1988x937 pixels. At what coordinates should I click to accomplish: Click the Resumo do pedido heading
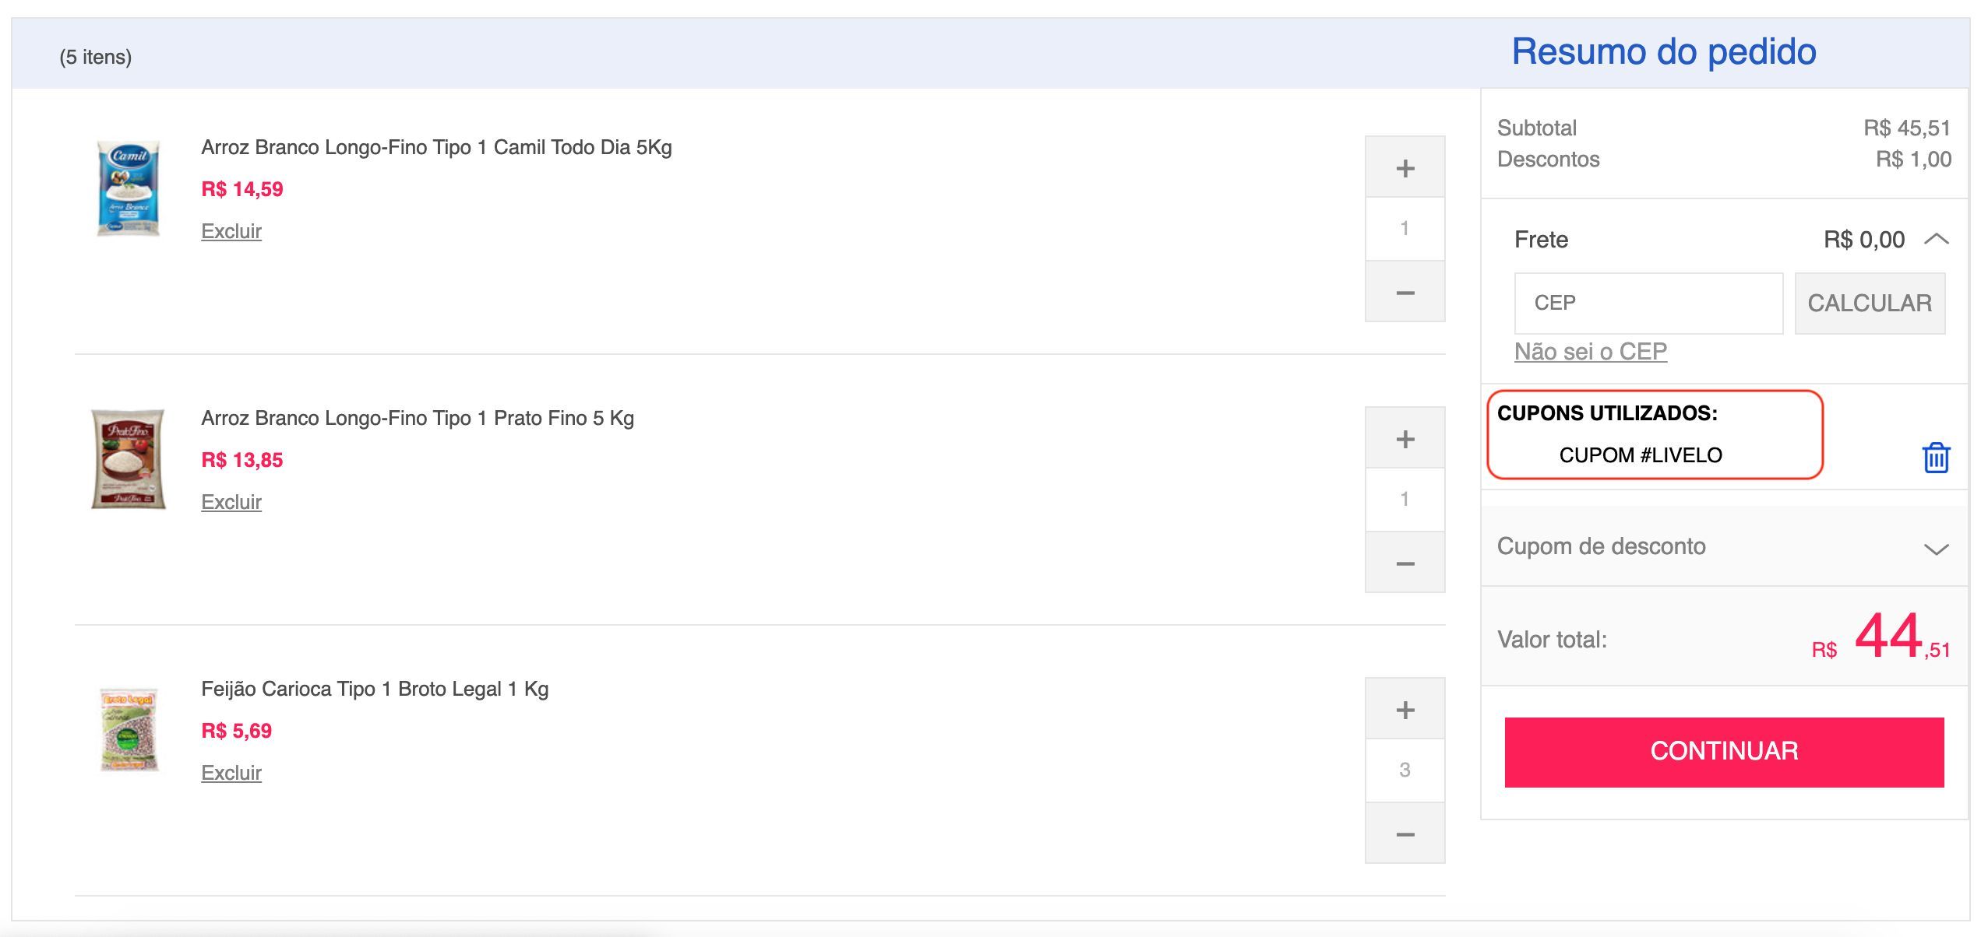1664,52
